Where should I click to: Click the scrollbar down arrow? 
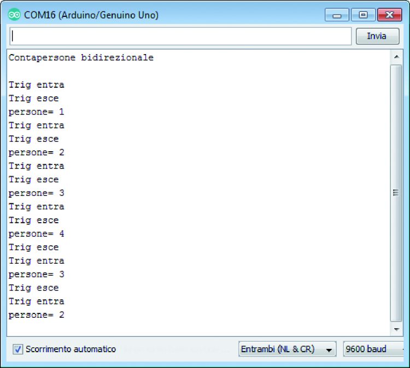396,329
